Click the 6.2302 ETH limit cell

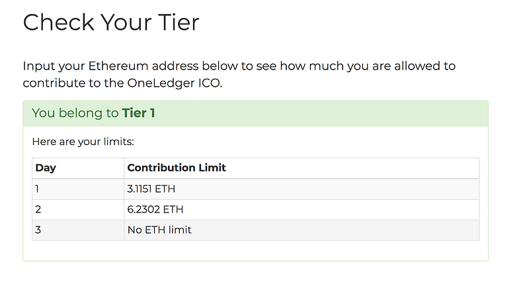pyautogui.click(x=302, y=210)
